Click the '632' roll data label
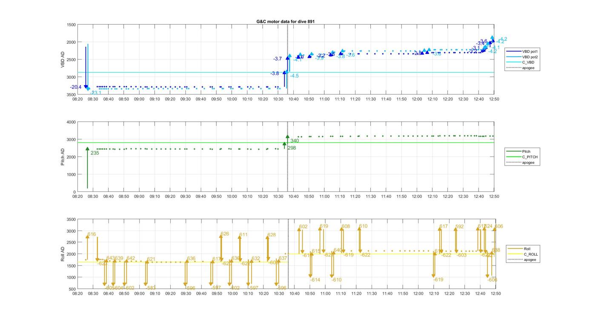Viewport: 596px width, 325px height. coord(256,258)
